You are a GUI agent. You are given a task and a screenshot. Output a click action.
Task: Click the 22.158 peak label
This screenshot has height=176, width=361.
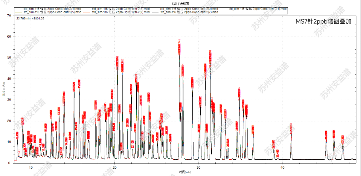tap(133, 144)
